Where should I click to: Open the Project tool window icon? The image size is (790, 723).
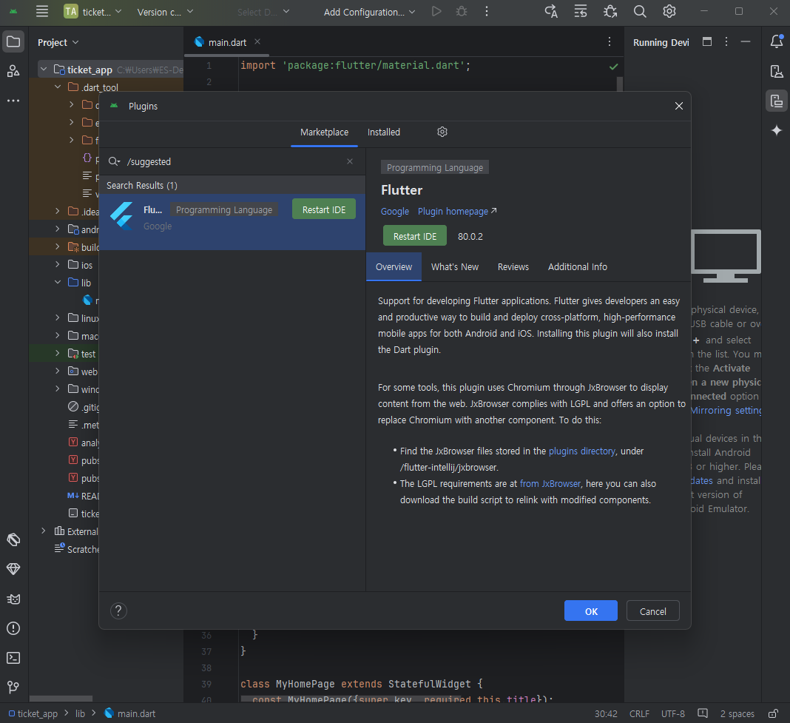(x=13, y=42)
